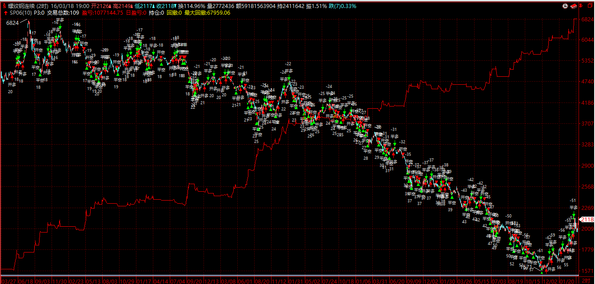Viewport: 595px width, 284px height.
Task: Select the contract title 螺纹钢连续 (2时)
Action: (28, 6)
